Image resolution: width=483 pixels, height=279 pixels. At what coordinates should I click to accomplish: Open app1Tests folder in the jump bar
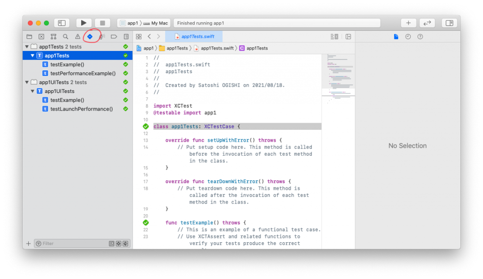(x=174, y=48)
